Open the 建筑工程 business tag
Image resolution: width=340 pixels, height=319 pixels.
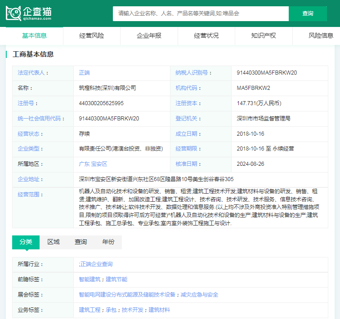pos(89,310)
